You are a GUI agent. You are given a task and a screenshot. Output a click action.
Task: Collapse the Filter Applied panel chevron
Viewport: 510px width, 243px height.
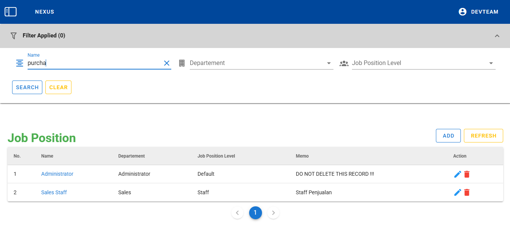pyautogui.click(x=497, y=36)
